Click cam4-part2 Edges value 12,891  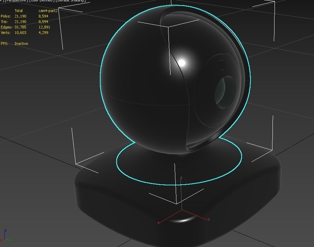[45, 27]
